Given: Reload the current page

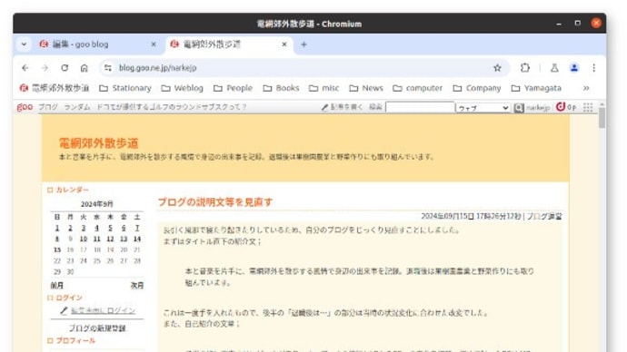Looking at the screenshot, I should pos(65,68).
